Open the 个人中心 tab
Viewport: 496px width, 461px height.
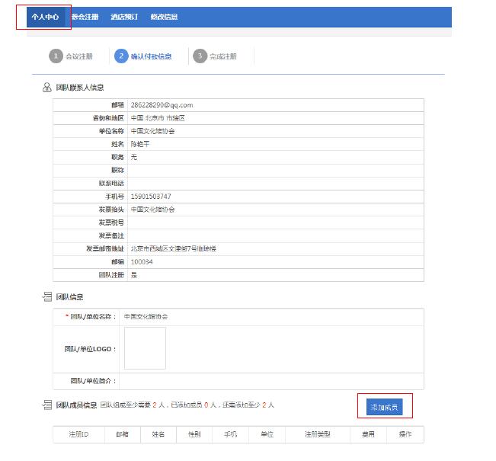pyautogui.click(x=45, y=17)
